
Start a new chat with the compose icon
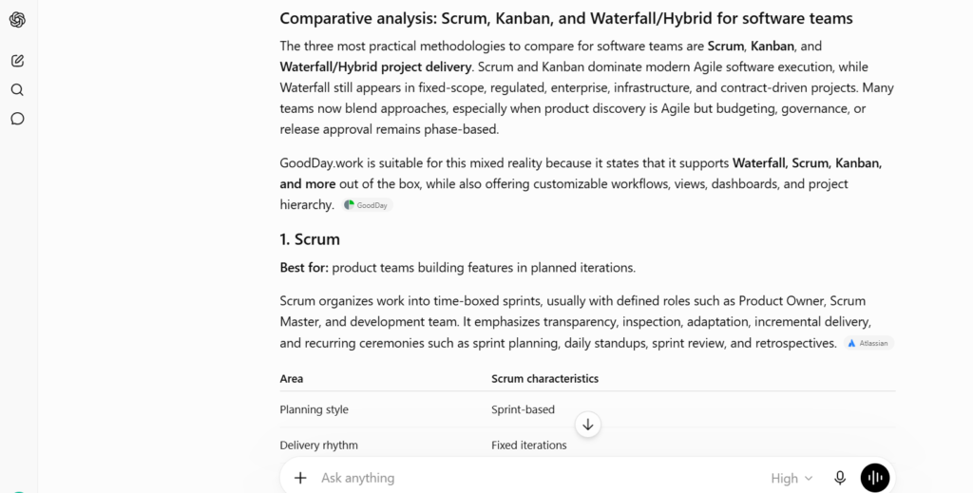tap(17, 61)
